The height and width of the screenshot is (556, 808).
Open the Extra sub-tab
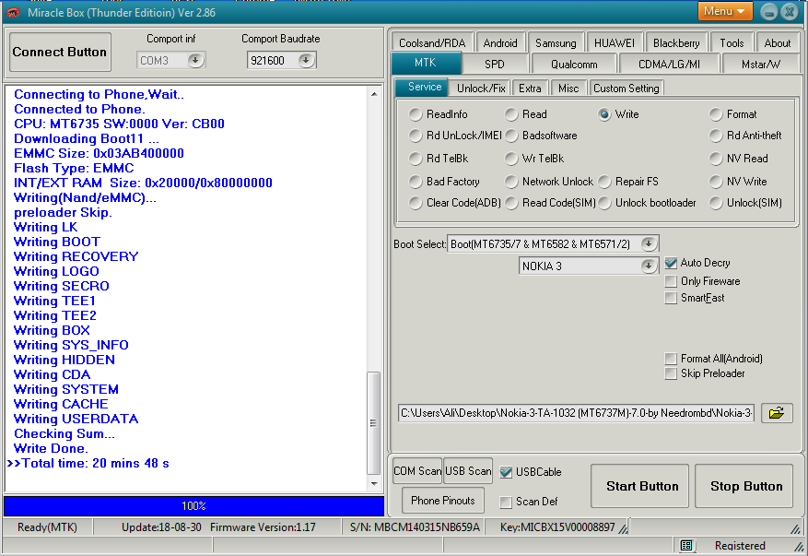tap(530, 89)
